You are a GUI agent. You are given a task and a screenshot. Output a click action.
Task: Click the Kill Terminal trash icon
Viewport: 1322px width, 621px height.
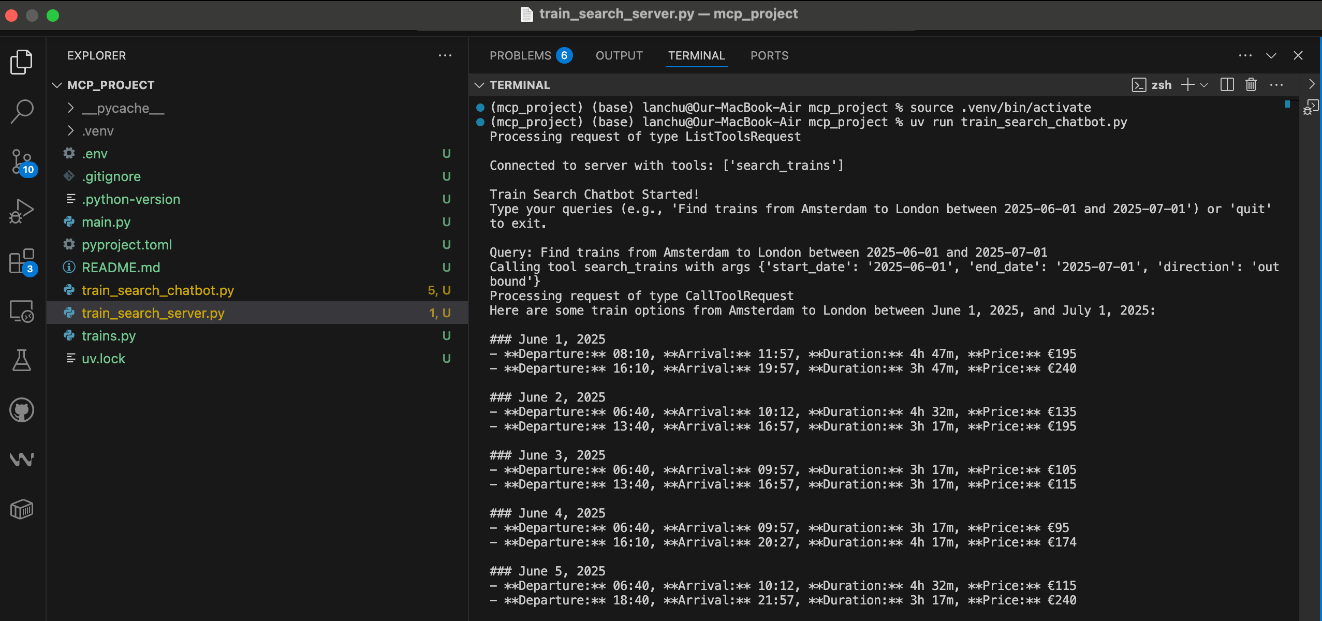(1251, 85)
